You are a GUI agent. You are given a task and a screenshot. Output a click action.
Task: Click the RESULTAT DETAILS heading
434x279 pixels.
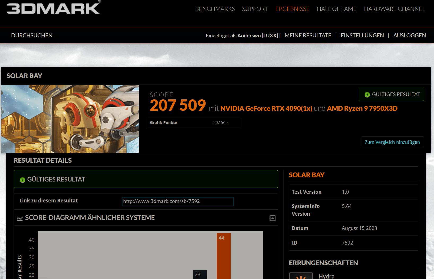coord(43,160)
